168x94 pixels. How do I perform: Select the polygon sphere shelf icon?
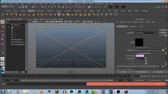click(7, 15)
